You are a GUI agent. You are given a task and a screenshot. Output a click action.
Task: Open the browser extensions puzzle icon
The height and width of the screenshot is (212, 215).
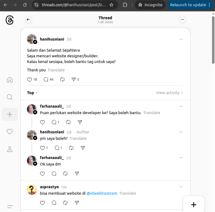125,5
